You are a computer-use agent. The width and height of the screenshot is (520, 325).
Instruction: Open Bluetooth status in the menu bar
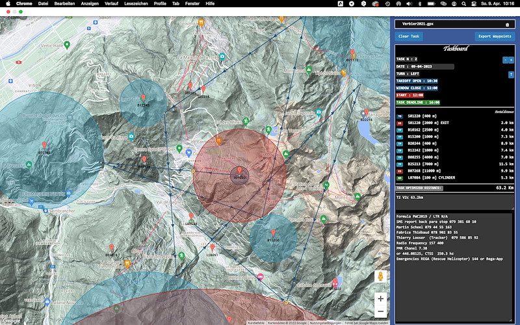pos(419,4)
